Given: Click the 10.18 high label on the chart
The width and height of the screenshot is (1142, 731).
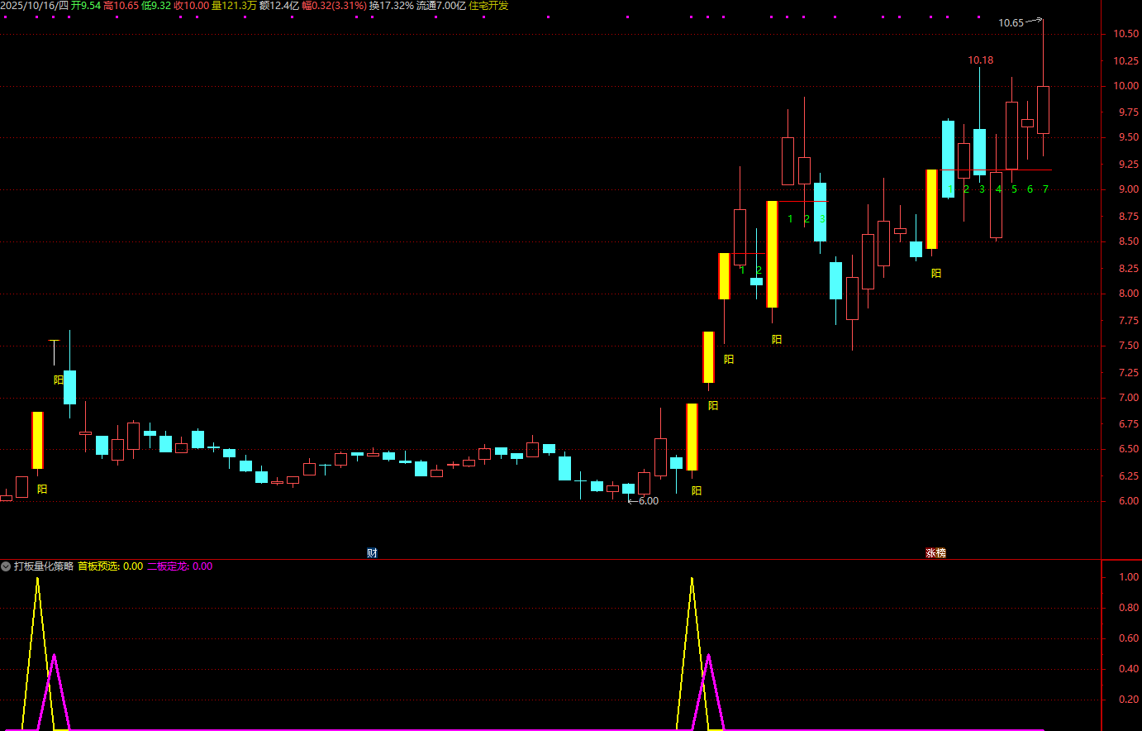Looking at the screenshot, I should (981, 60).
